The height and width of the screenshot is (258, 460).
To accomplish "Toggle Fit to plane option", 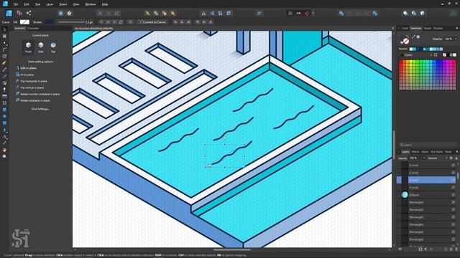I will (24, 75).
